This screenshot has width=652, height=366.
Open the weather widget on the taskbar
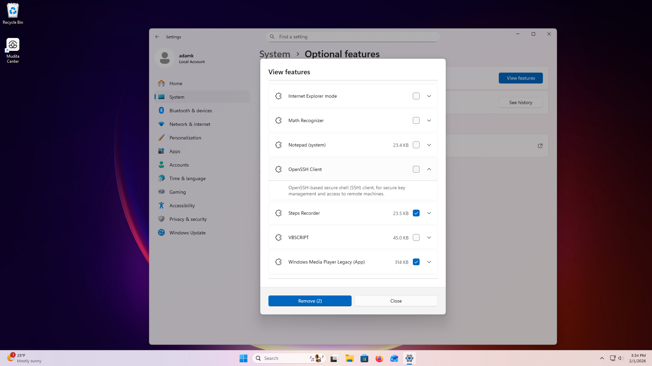pyautogui.click(x=24, y=358)
